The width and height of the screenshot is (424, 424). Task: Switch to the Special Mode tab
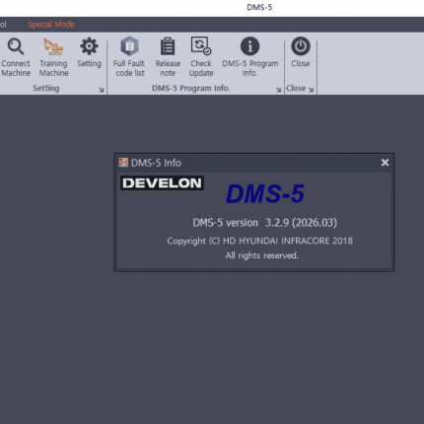[x=51, y=25]
